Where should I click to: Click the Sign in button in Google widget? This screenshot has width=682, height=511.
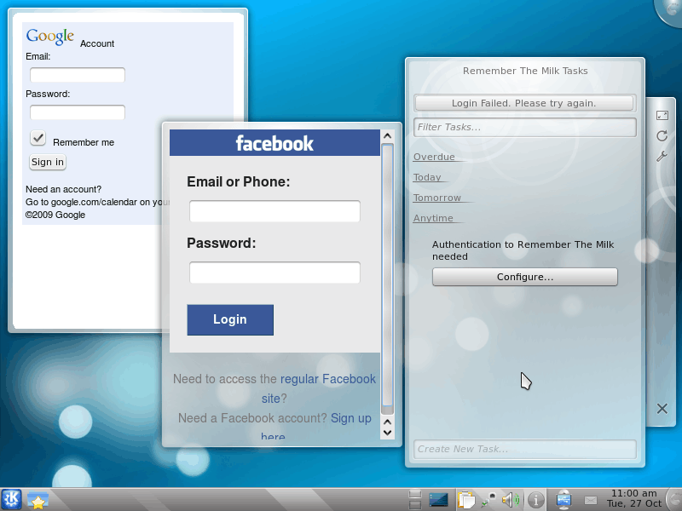[x=48, y=162]
